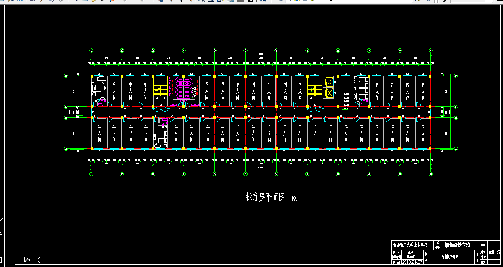Select axis bubble D right of plan
This screenshot has width=503, height=267.
tap(456, 76)
